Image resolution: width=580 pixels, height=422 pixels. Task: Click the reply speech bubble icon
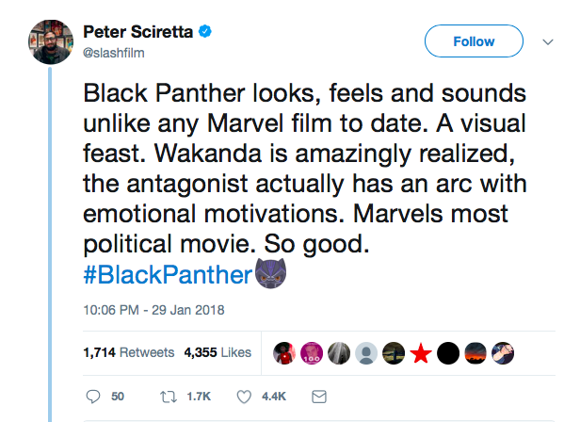(x=92, y=397)
